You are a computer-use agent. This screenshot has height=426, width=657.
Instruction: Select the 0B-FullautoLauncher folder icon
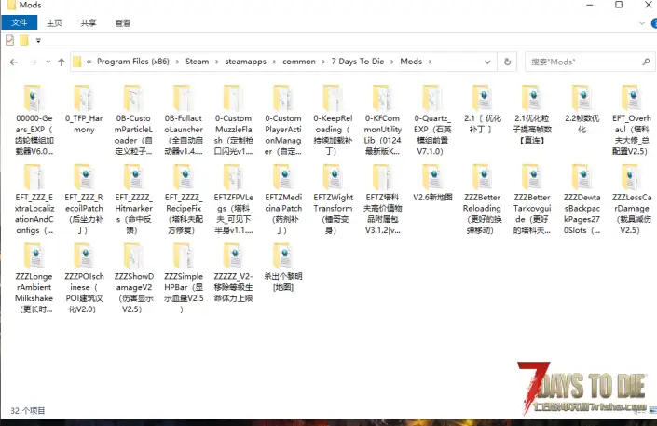pos(184,98)
